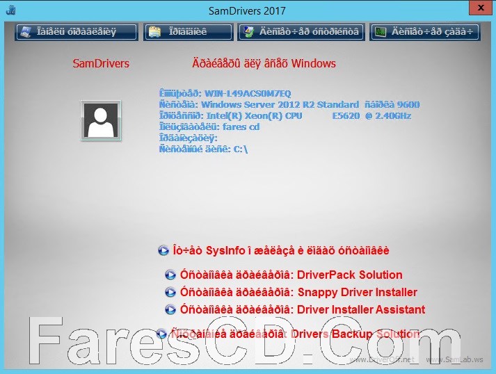Click the blue arrow icon beside the SysInfo link
Screen dimensions: 496x374
tap(163, 250)
